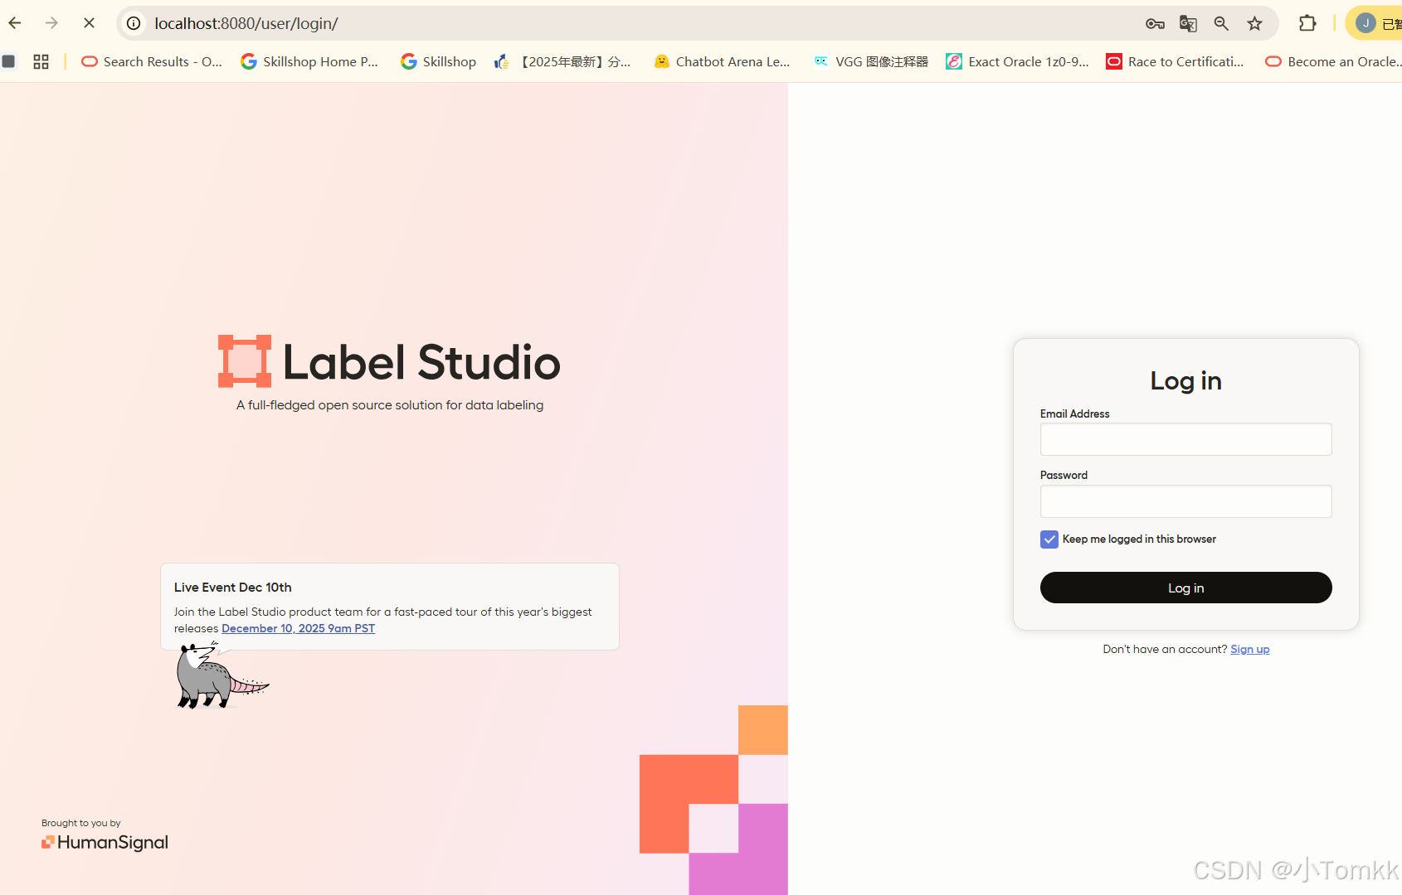Open Exact Oracle 1z0-9 bookmark
The width and height of the screenshot is (1402, 895).
pos(1017,61)
